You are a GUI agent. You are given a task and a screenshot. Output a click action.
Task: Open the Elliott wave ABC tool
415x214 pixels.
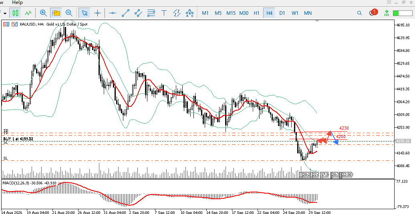tap(190, 13)
